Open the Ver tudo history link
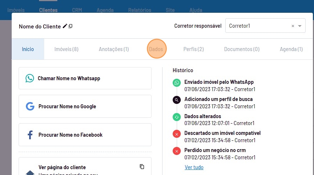The height and width of the screenshot is (175, 314). [194, 167]
